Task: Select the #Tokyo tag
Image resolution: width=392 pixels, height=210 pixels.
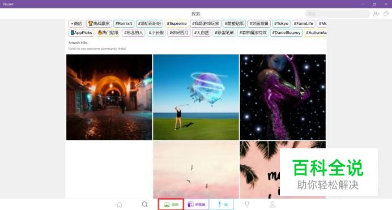Action: point(281,23)
